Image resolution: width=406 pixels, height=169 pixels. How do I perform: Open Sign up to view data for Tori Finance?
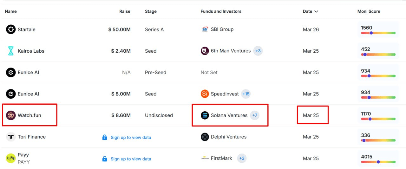click(131, 137)
